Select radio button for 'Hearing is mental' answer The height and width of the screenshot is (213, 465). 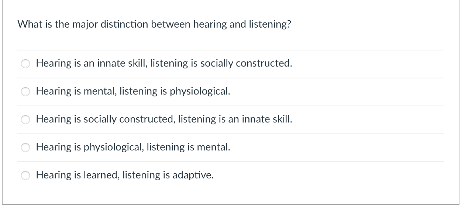coord(25,92)
